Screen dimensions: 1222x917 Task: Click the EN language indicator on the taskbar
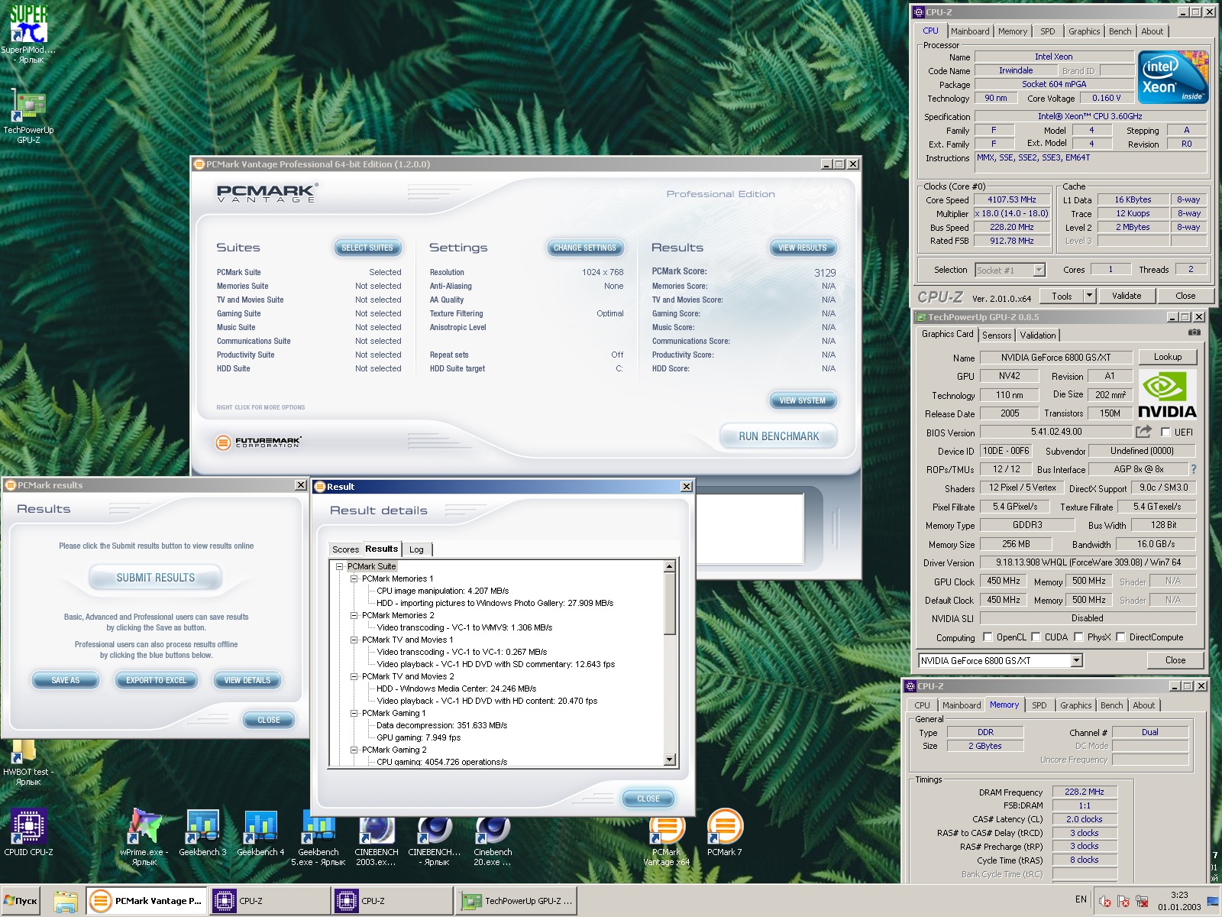coord(1081,899)
